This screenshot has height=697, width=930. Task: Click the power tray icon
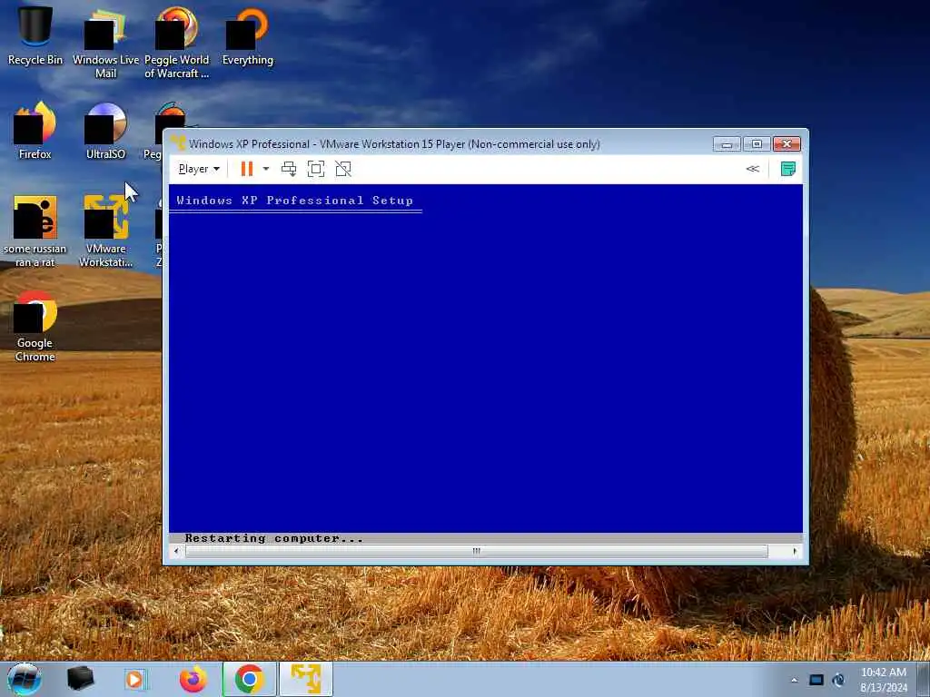click(x=838, y=680)
